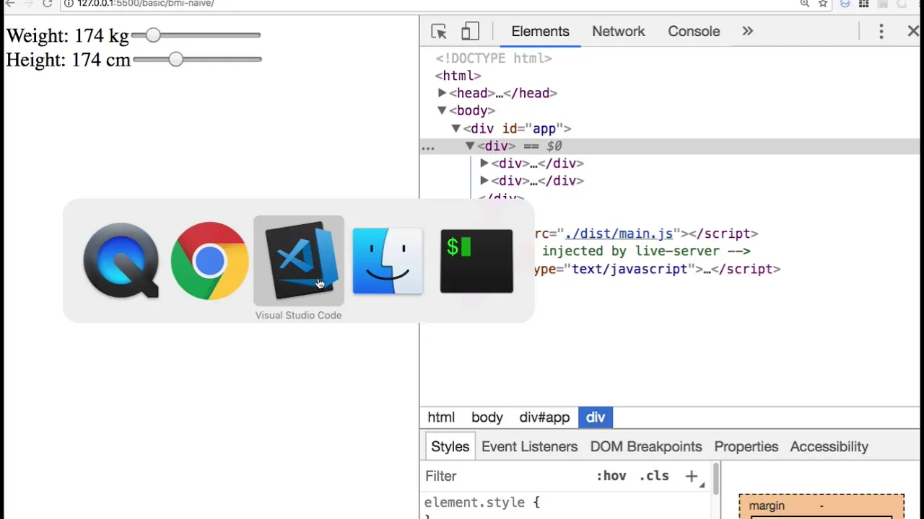
Task: Switch to QuickTime Player in app switcher
Action: [x=121, y=260]
